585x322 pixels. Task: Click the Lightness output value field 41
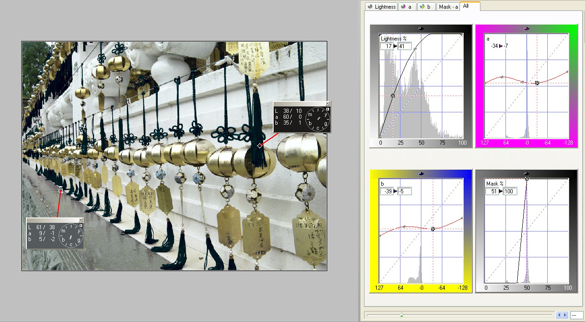coord(405,46)
